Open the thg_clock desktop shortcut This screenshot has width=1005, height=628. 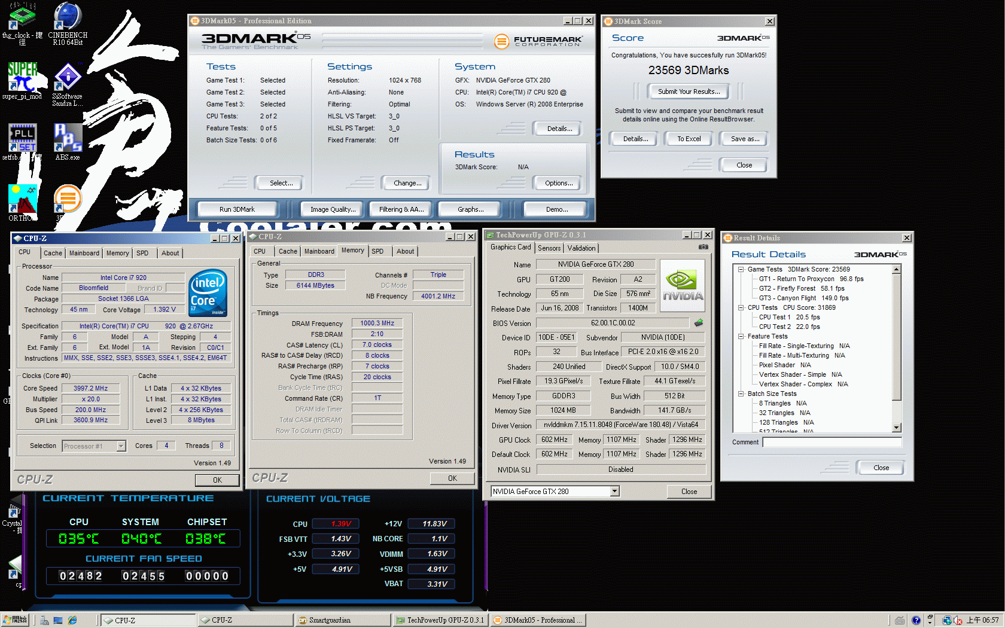point(22,24)
